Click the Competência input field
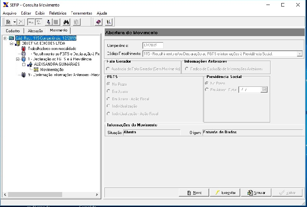Viewport: 307px width, 207px height. [x=153, y=45]
